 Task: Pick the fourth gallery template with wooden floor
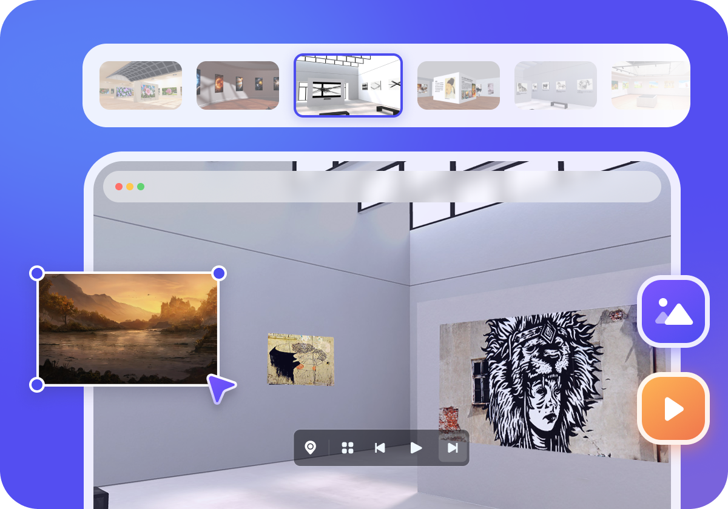click(459, 85)
